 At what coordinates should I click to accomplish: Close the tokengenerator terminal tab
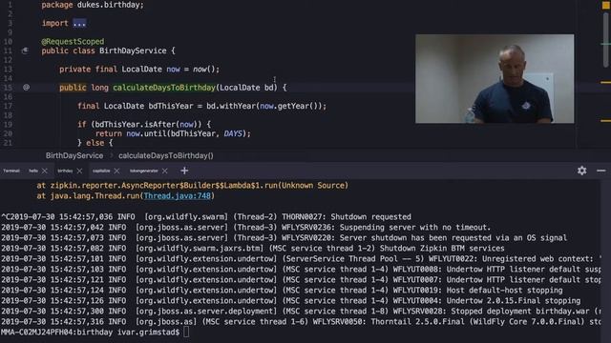[165, 171]
